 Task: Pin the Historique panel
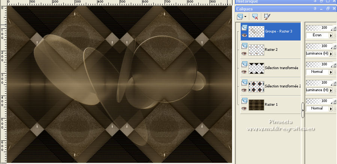point(315,1)
